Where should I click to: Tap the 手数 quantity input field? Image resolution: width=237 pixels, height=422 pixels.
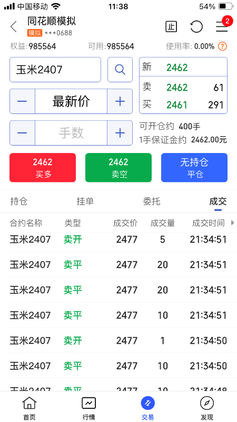point(71,133)
